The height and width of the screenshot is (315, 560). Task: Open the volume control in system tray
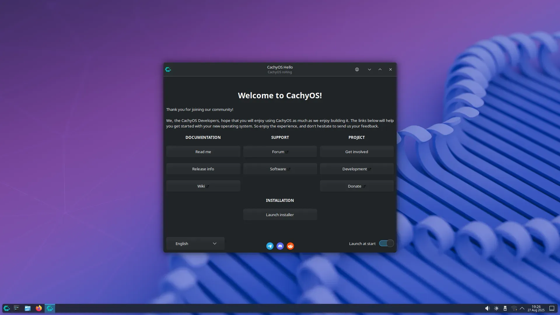point(487,308)
